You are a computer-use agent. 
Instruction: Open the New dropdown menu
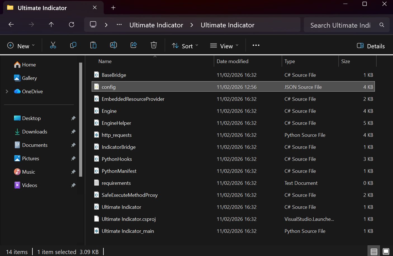pyautogui.click(x=21, y=46)
